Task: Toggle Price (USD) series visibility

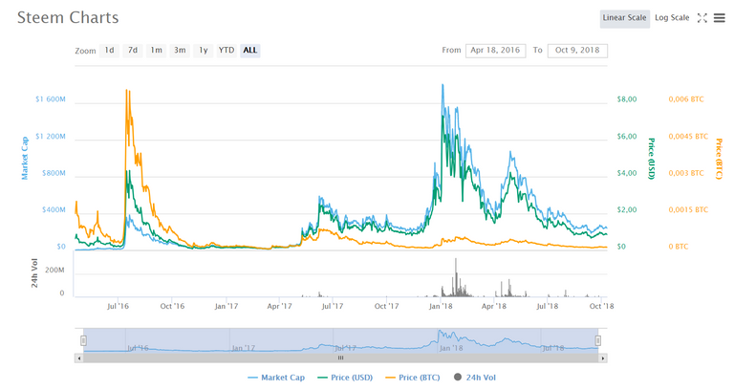Action: (x=345, y=378)
